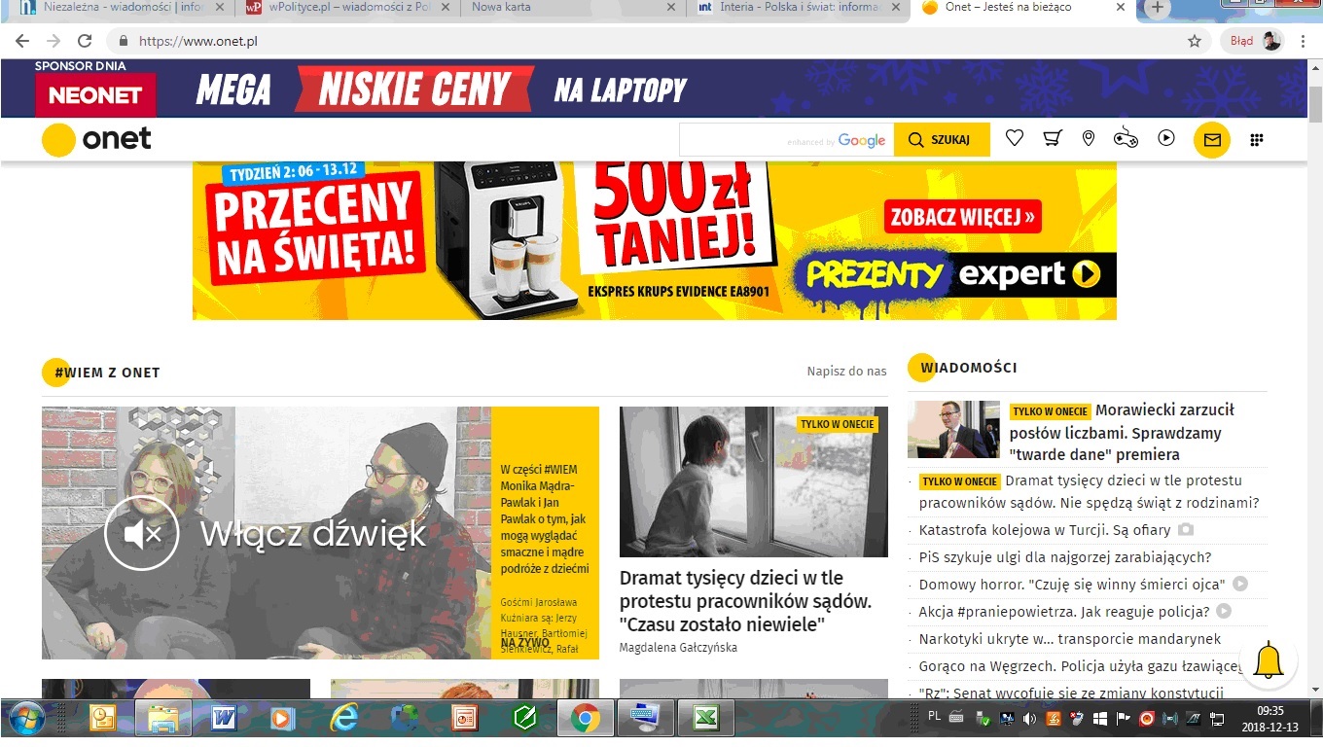Click the PREZENTY expert logo in the ad
Image resolution: width=1323 pixels, height=747 pixels.
click(x=954, y=275)
